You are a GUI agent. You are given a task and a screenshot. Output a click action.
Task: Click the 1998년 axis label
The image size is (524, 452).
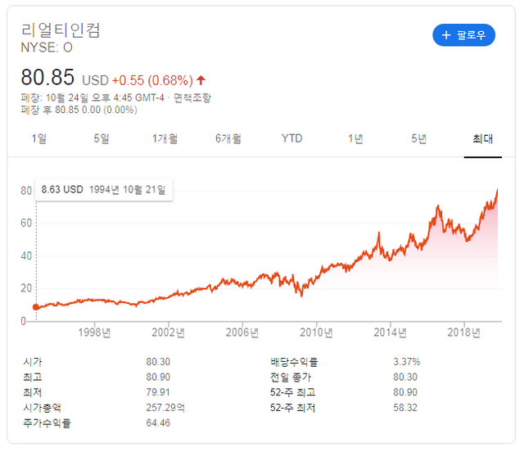pyautogui.click(x=94, y=332)
